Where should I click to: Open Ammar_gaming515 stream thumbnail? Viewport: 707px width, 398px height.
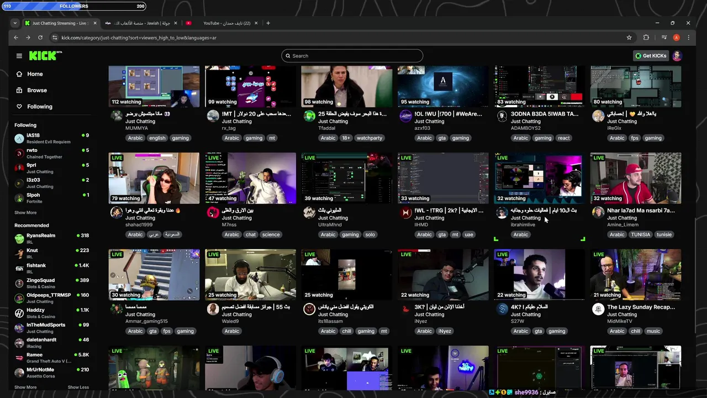coord(154,275)
